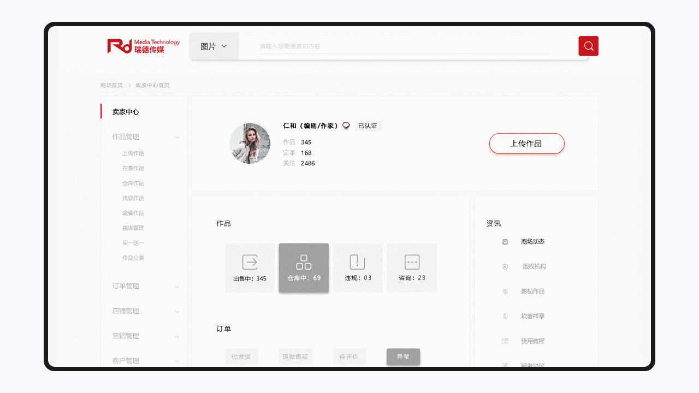Screen dimensions: 699x393
Task: Click the user profile avatar photo
Action: [x=250, y=144]
